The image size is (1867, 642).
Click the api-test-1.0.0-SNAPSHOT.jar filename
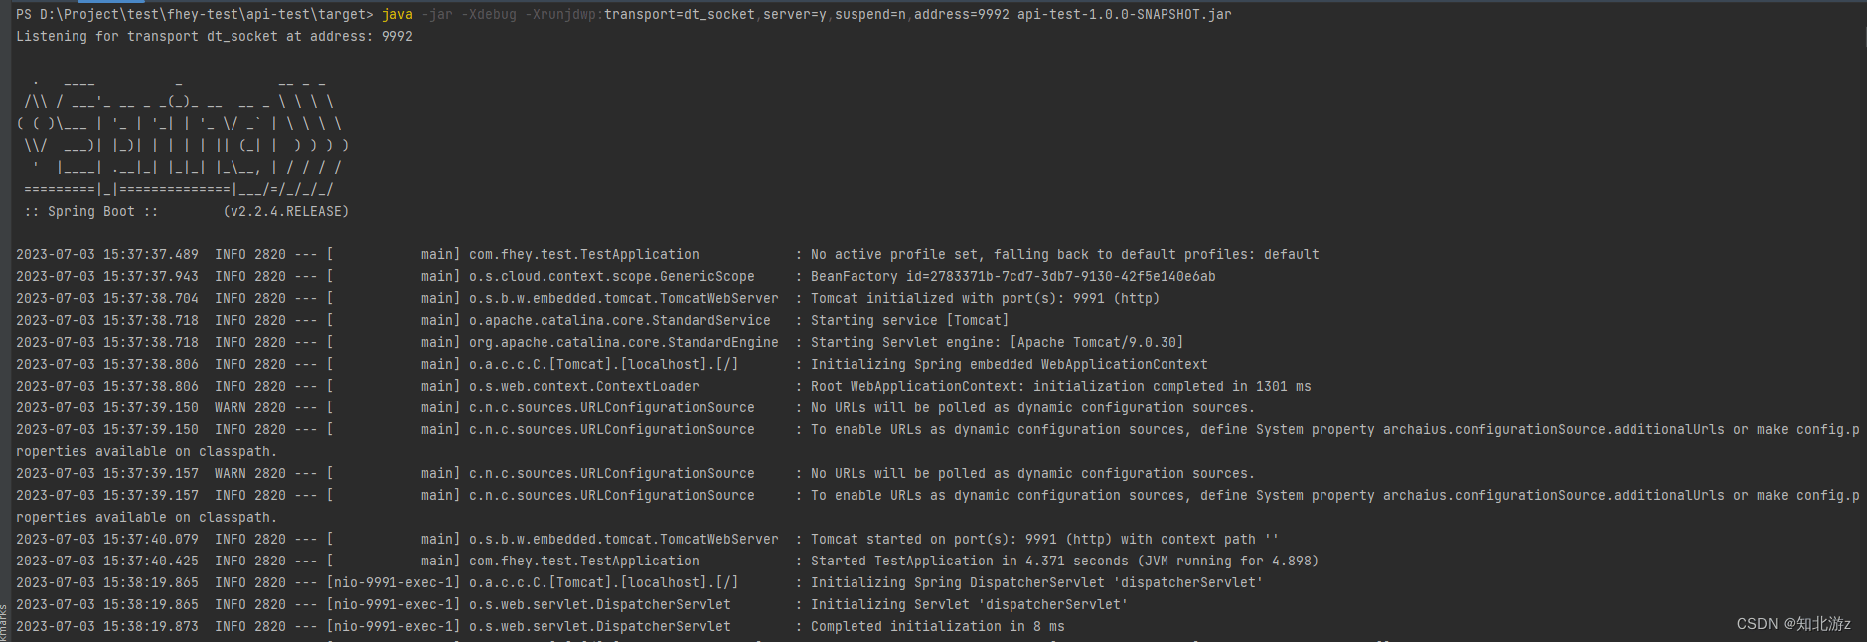pyautogui.click(x=1125, y=14)
